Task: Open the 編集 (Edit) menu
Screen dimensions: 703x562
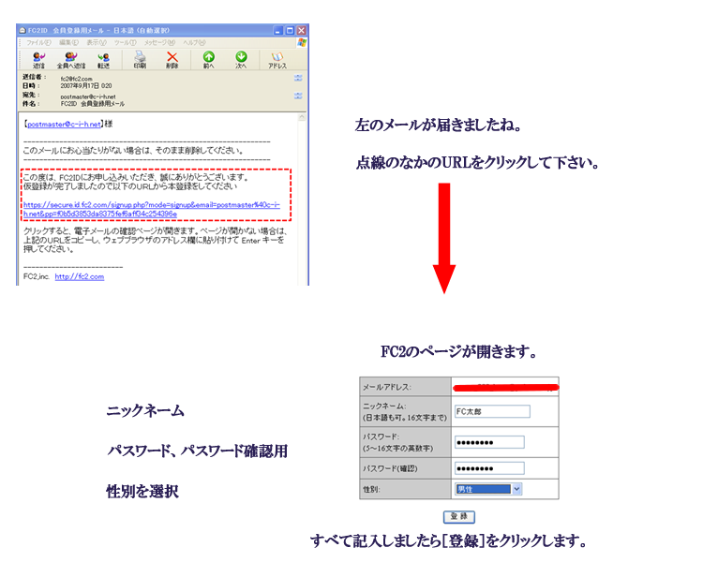Action: [68, 42]
